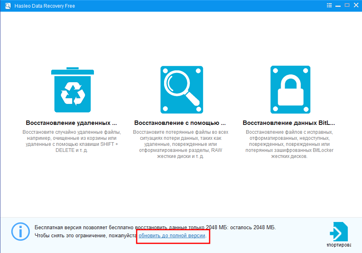Close the Hasleo Data Recovery window

click(356, 5)
